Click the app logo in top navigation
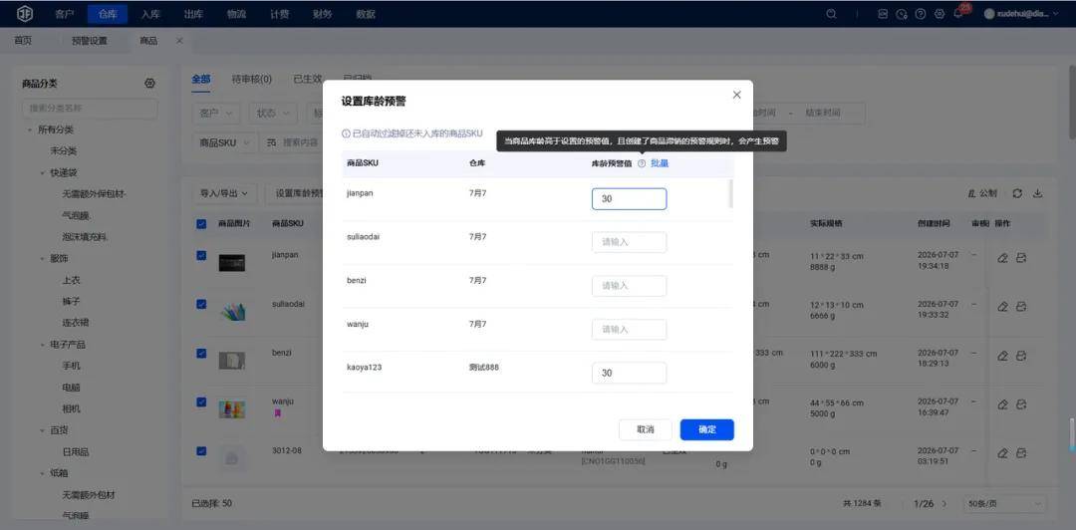This screenshot has height=530, width=1076. coord(25,14)
